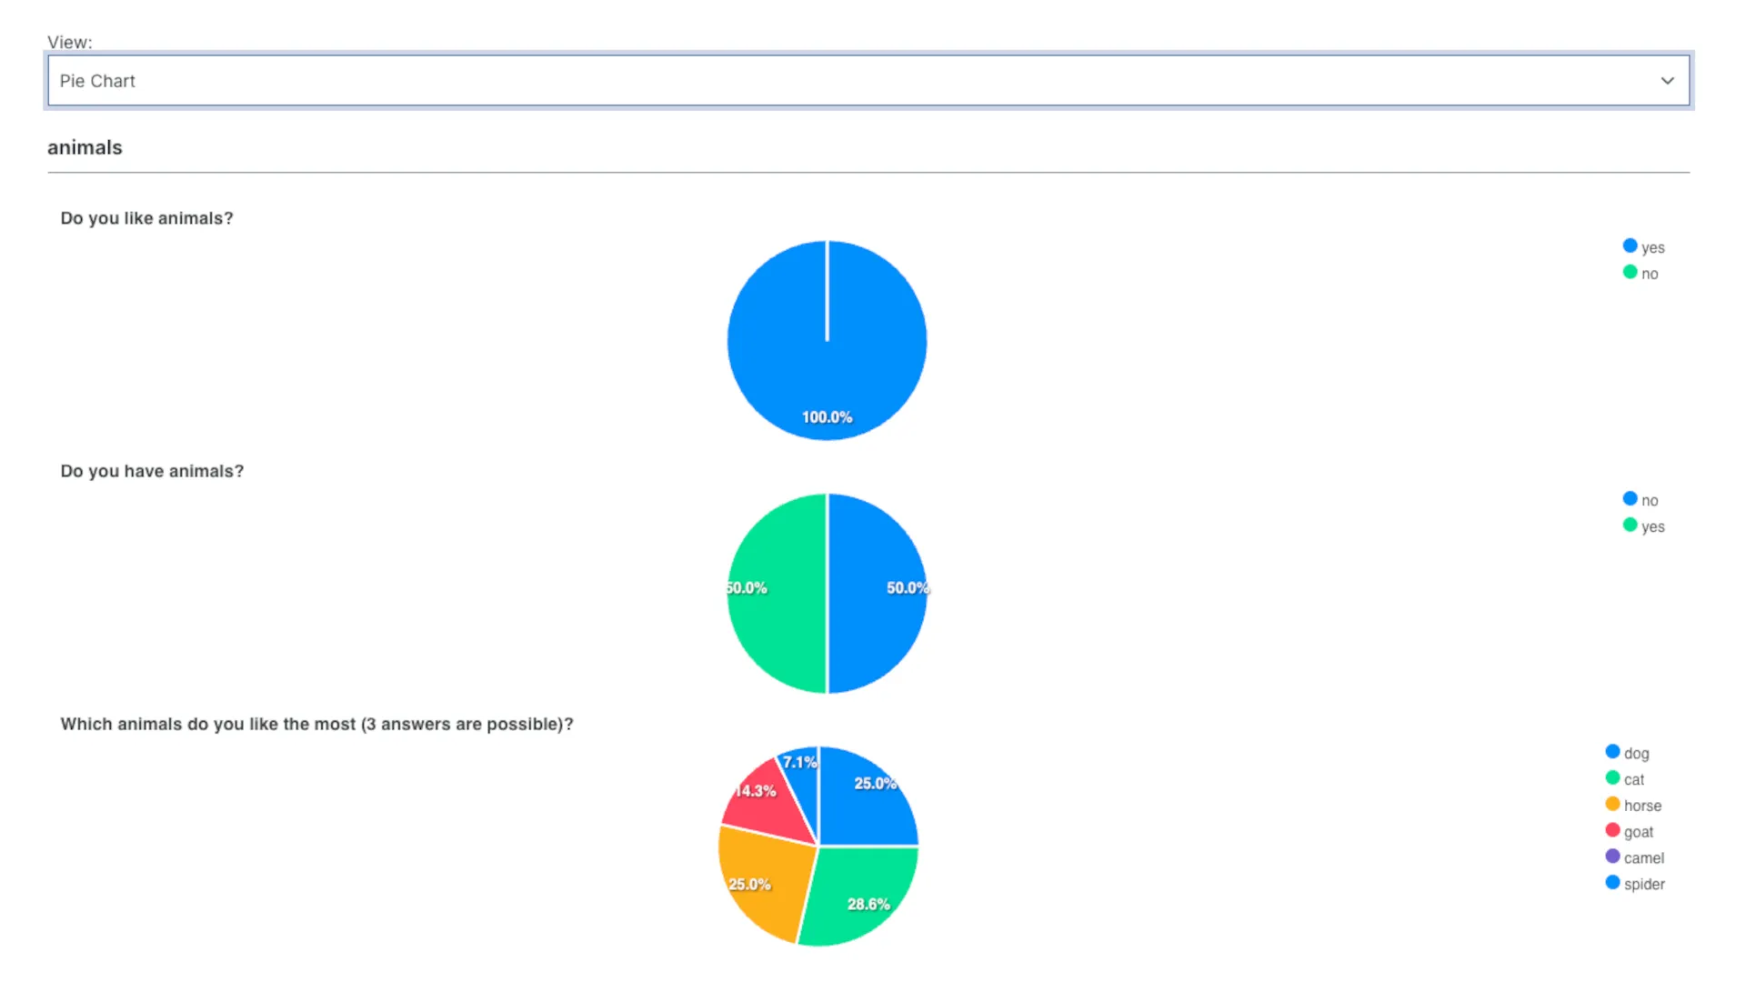Screen dimensions: 1746x982
Task: Click the blue dog legend dot
Action: pos(1612,752)
